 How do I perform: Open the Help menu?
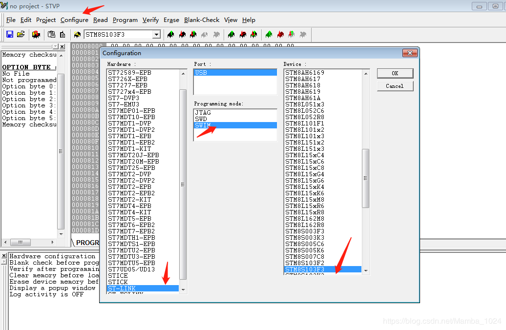pos(249,20)
